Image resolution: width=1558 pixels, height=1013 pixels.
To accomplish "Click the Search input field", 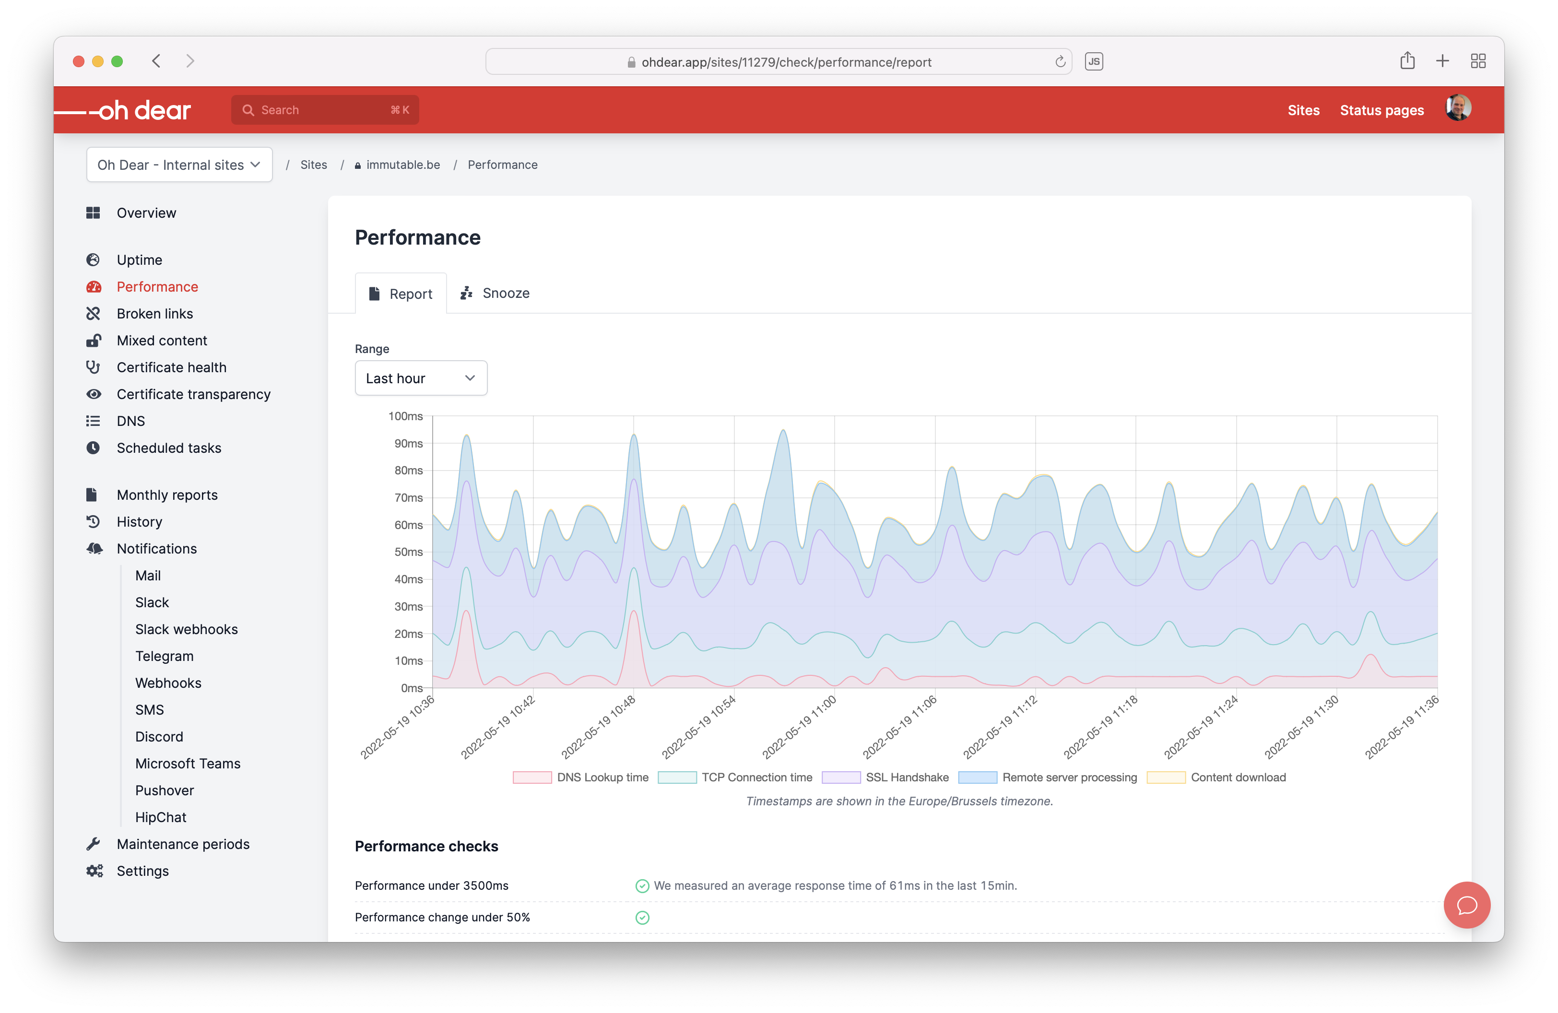I will (325, 110).
